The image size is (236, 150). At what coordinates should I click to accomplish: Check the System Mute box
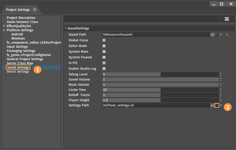click(104, 52)
